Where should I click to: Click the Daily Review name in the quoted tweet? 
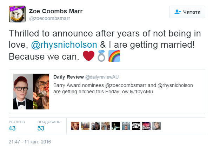pos(68,77)
